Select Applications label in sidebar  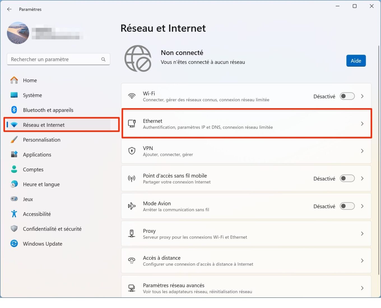37,155
